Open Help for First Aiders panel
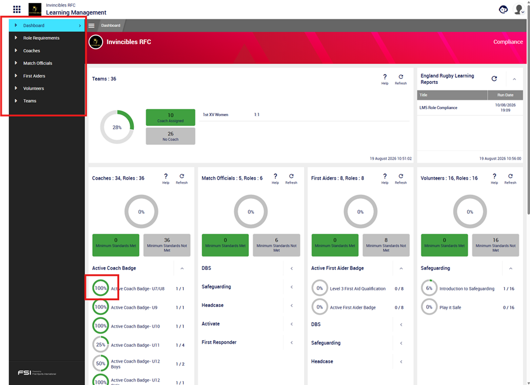The image size is (530, 385). [x=384, y=178]
